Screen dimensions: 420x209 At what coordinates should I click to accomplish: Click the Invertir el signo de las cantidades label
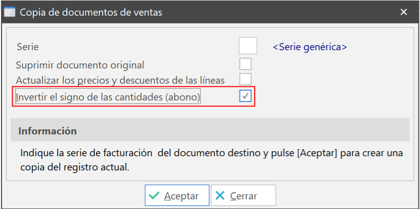point(108,96)
